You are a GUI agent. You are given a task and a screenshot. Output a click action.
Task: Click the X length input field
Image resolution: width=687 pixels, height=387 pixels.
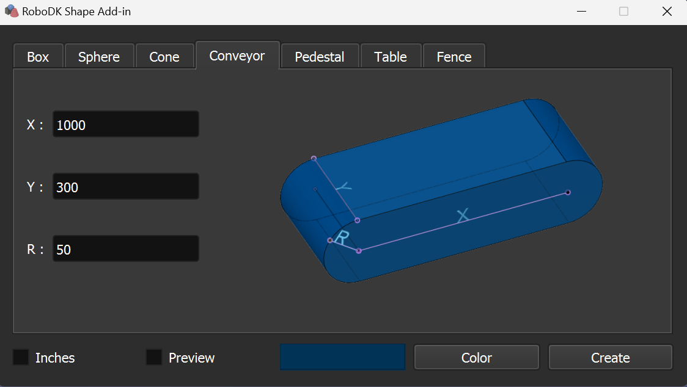coord(125,125)
